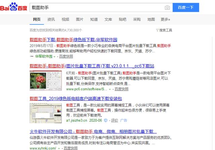215x150 pixels.
Task: Click the search tools filter icon
Action: [x=157, y=30]
